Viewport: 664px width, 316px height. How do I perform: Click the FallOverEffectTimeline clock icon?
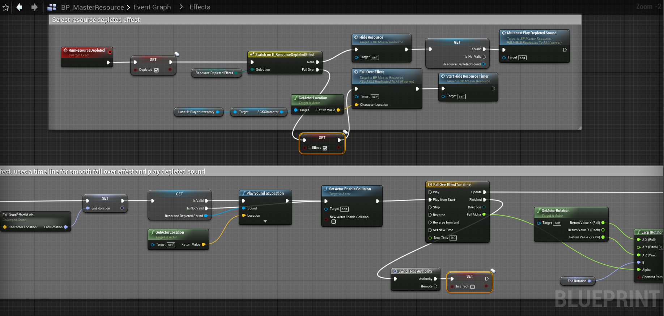(x=430, y=185)
